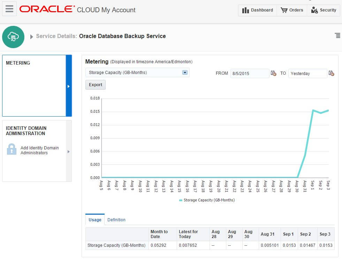The width and height of the screenshot is (342, 259).
Task: Expand the Identity Domain Administration arrow
Action: (x=69, y=151)
